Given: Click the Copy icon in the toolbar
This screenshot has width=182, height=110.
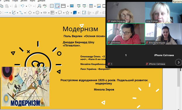Looking at the screenshot, I should [1, 6].
